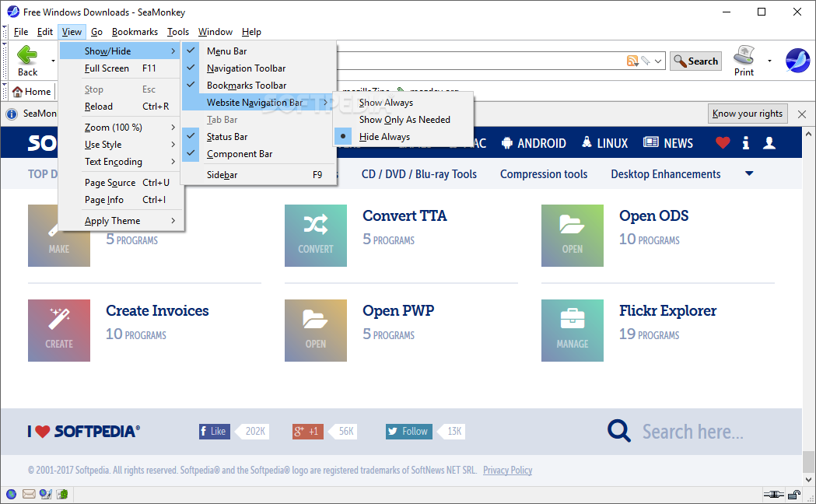Open the Tools menu
The width and height of the screenshot is (816, 504).
coord(178,32)
